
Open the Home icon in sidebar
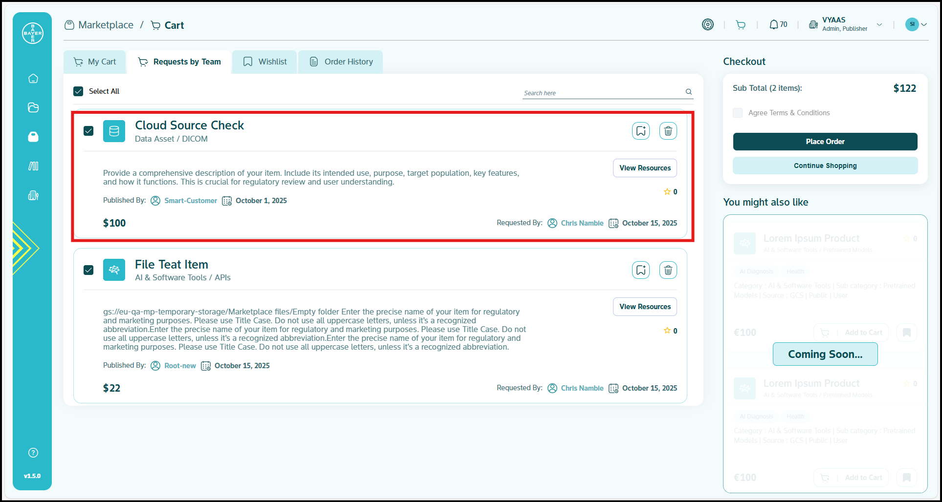pyautogui.click(x=33, y=79)
